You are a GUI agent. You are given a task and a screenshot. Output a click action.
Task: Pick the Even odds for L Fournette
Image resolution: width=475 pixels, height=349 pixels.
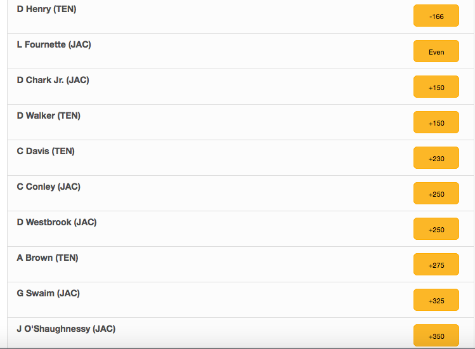tap(436, 51)
